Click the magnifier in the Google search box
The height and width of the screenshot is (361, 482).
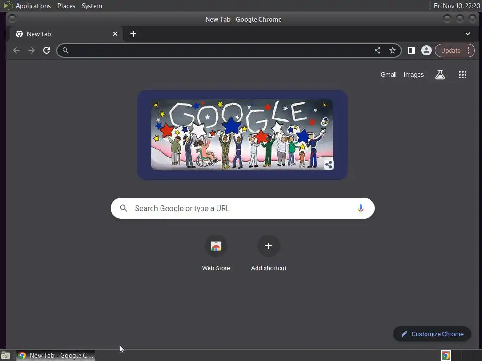(124, 208)
